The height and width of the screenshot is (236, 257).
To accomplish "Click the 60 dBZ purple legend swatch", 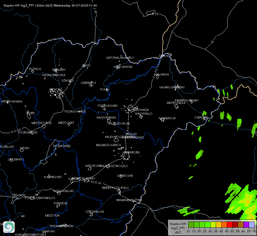I will point(246,224).
